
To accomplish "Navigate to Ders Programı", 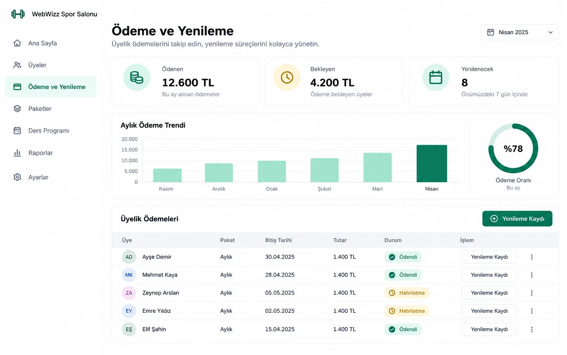I will (51, 131).
